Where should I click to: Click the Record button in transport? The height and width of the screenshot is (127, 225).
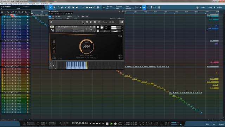point(115,124)
